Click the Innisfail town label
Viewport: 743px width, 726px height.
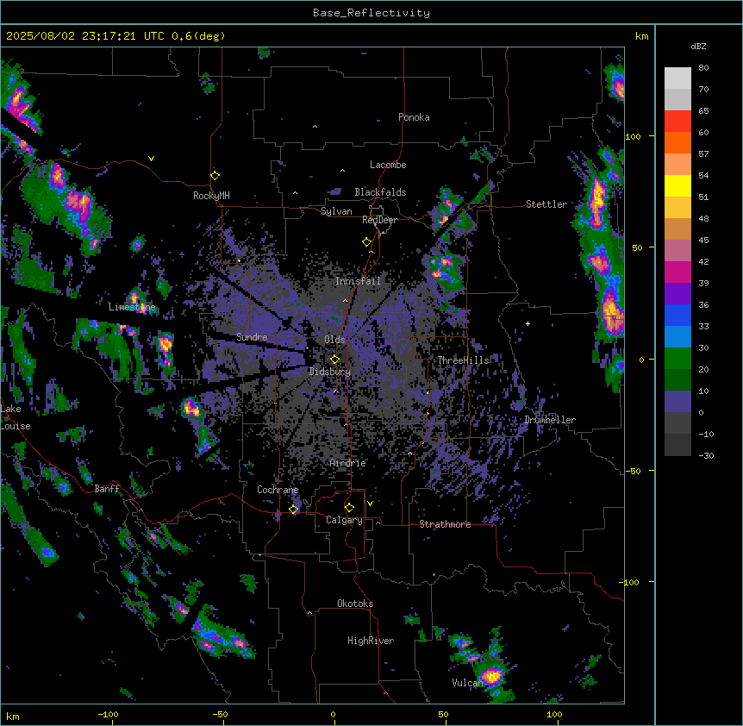[x=358, y=281]
